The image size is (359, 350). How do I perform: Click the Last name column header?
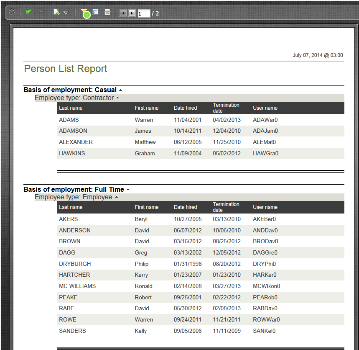71,108
